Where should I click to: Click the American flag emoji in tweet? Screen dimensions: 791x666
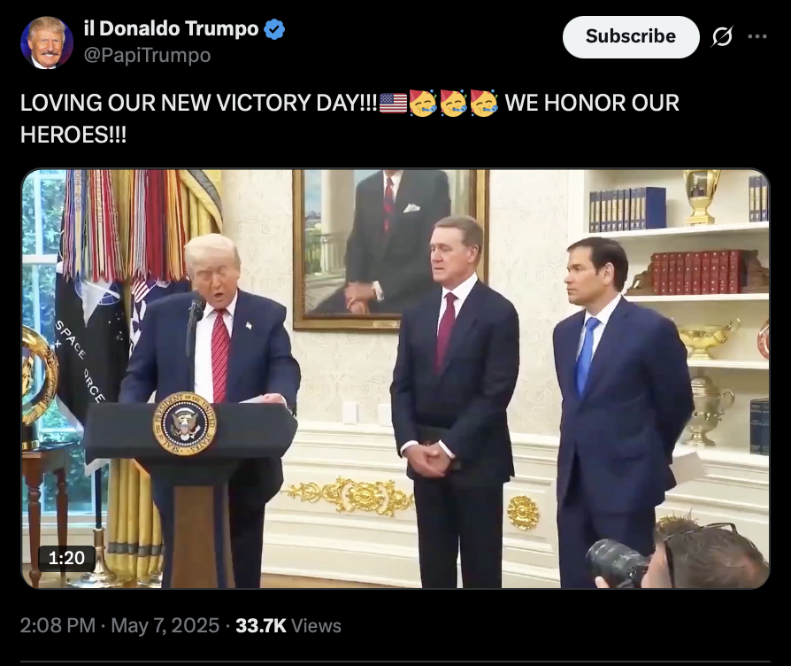click(393, 103)
